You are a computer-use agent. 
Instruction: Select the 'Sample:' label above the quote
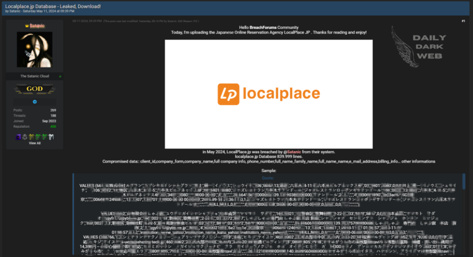269,171
